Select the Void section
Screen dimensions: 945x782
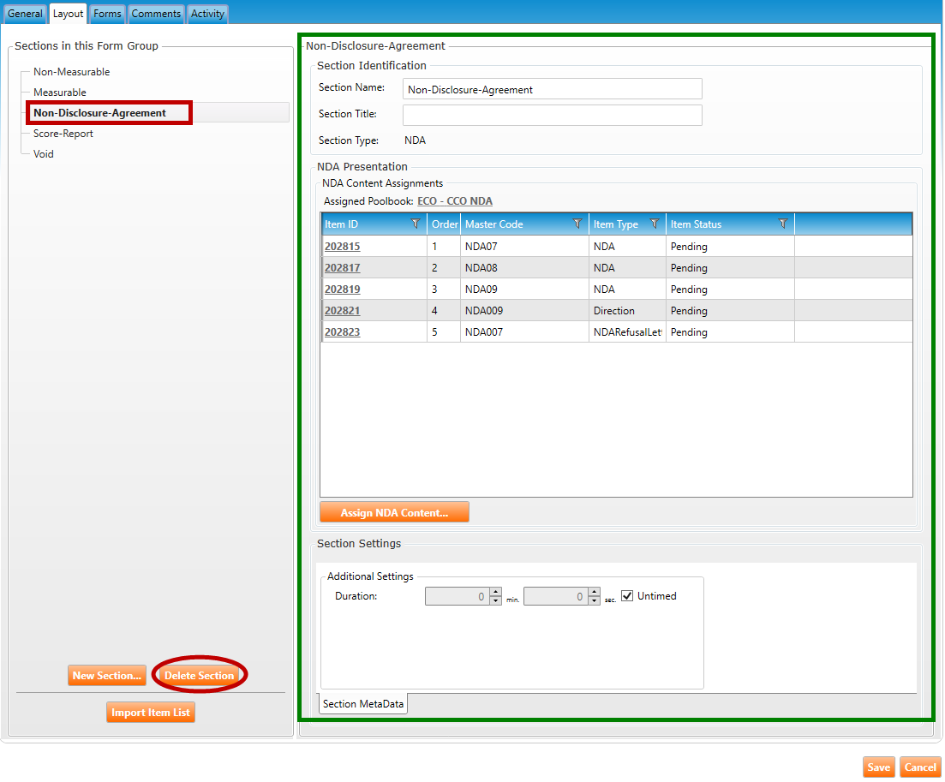point(44,154)
